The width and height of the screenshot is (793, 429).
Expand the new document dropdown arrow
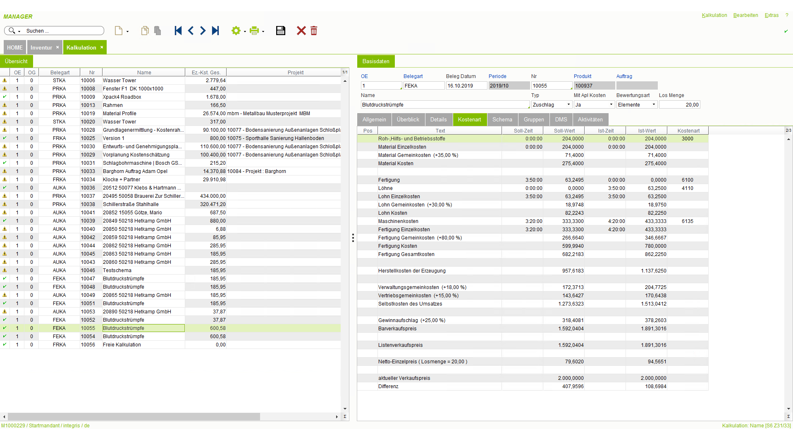127,31
